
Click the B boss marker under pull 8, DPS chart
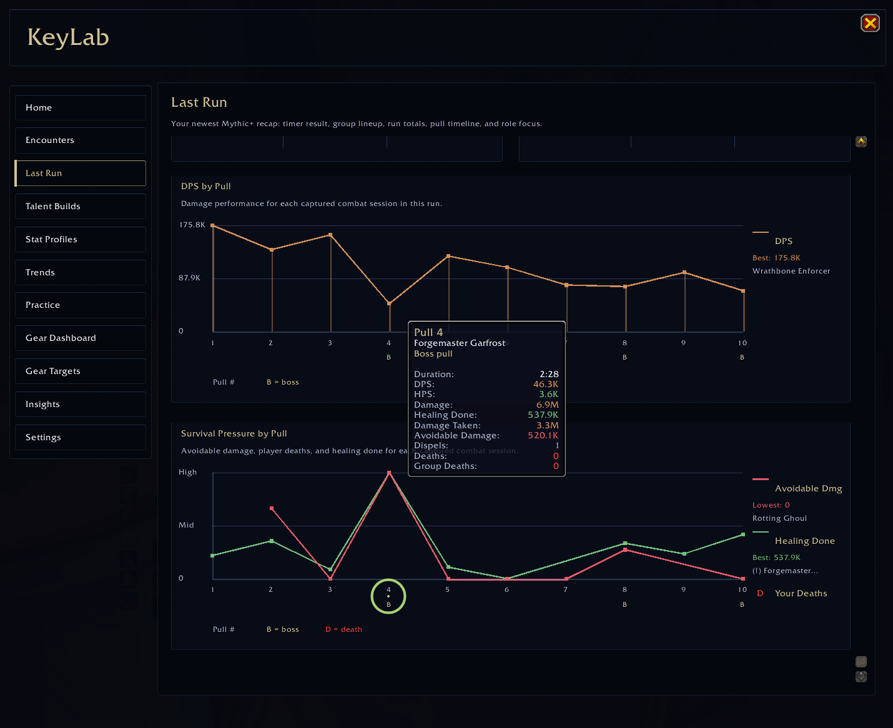[x=624, y=357]
